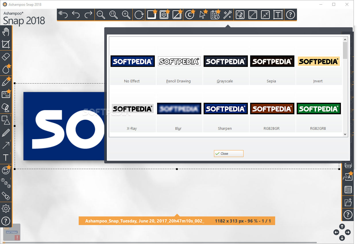Screen dimensions: 359x244
Task: Click the magic wand effects icon
Action: pyautogui.click(x=227, y=15)
